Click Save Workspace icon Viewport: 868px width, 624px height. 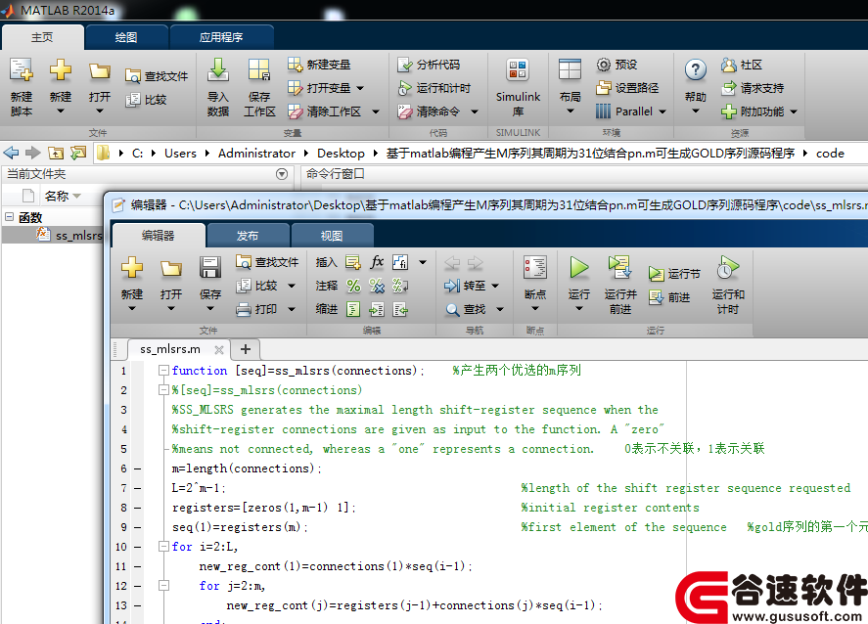(x=259, y=70)
